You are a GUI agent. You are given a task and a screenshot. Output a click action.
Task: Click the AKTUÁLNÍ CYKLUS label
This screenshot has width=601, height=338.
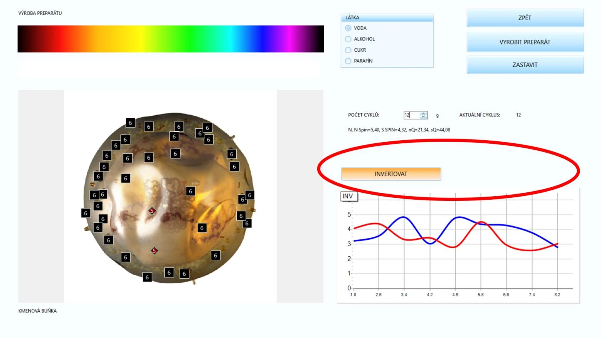(x=480, y=115)
